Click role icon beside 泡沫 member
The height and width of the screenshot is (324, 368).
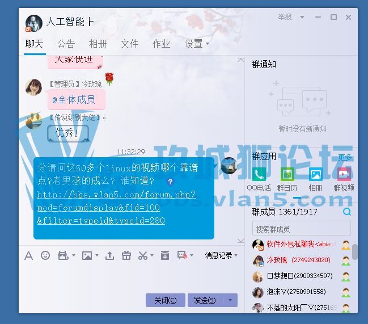tap(346, 292)
